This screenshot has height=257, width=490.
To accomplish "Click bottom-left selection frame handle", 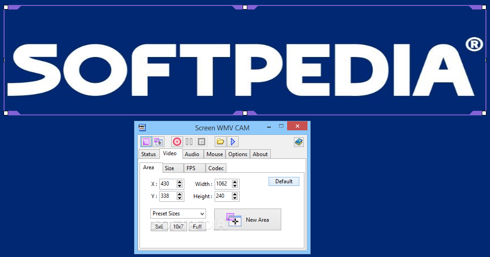I will click(x=6, y=113).
